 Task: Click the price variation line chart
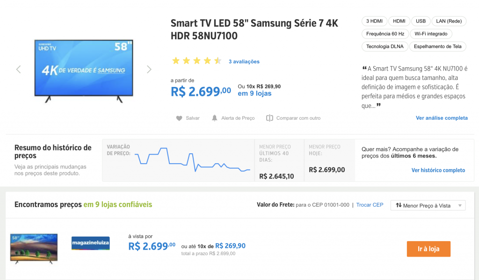click(x=192, y=160)
